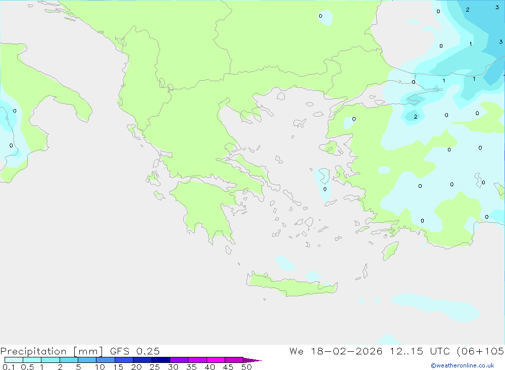Click the 0.1–0.5 mm lightest cyan legend swatch

pos(14,360)
